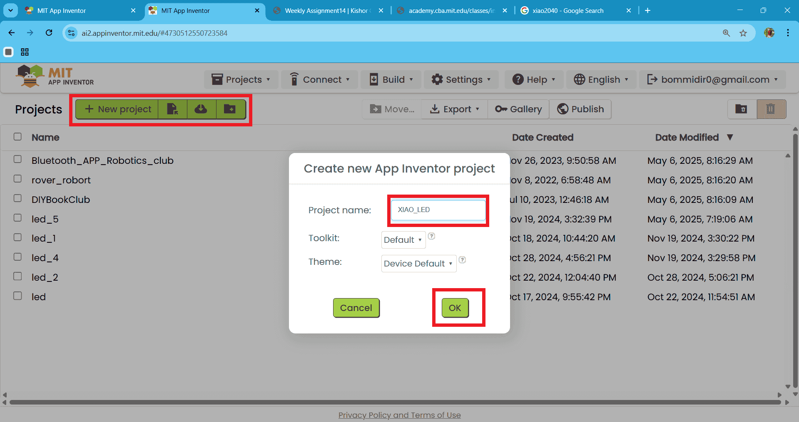Image resolution: width=799 pixels, height=422 pixels.
Task: Reload the App Inventor page
Action: 49,33
